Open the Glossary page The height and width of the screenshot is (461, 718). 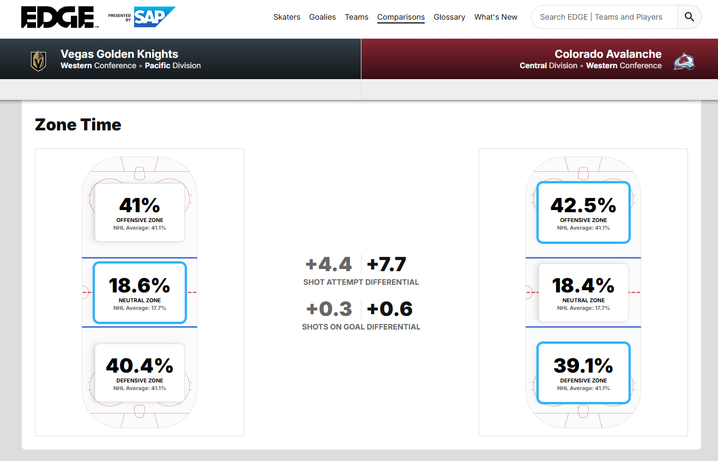[449, 17]
